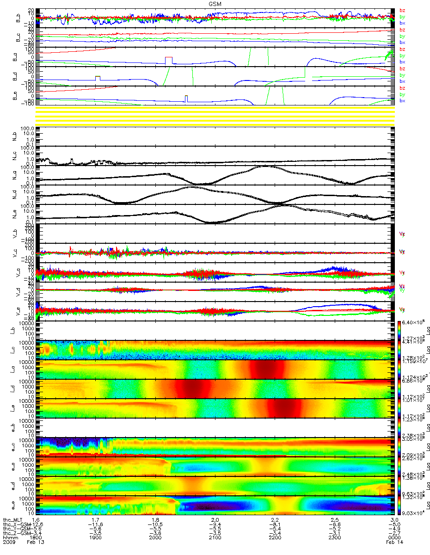This screenshot has height=555, width=430.
Task: Click the color bar beside the e_e spectrogram
Action: coord(399,506)
